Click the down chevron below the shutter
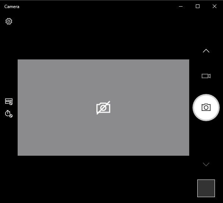This screenshot has height=203, width=223. pyautogui.click(x=206, y=164)
